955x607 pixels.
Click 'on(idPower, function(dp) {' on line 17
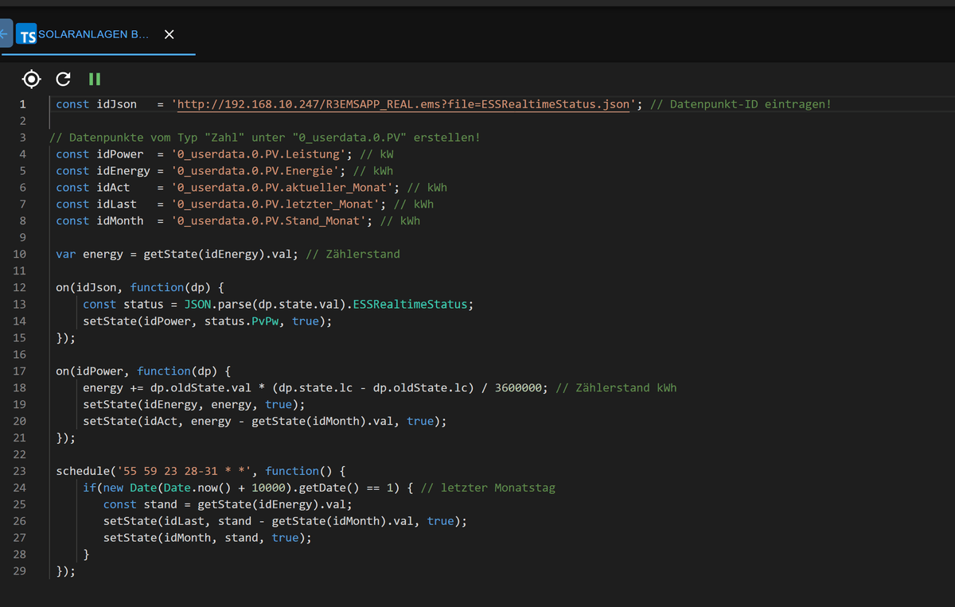[143, 372]
